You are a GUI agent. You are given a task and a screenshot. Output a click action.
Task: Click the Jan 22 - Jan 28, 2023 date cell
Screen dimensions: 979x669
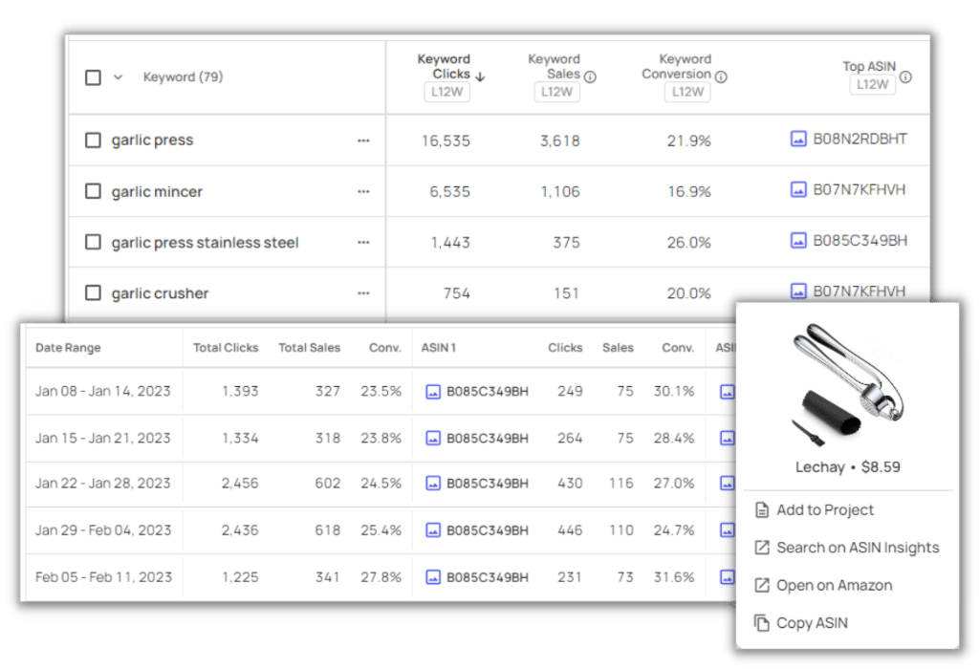pyautogui.click(x=103, y=483)
